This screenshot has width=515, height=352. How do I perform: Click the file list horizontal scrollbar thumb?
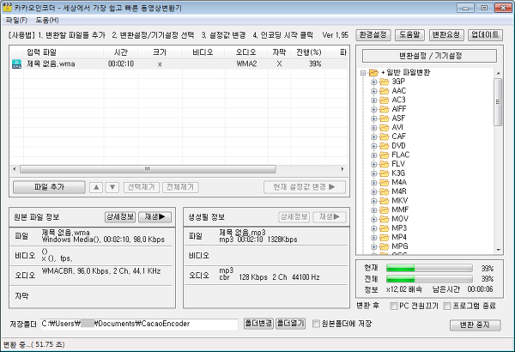(x=148, y=169)
